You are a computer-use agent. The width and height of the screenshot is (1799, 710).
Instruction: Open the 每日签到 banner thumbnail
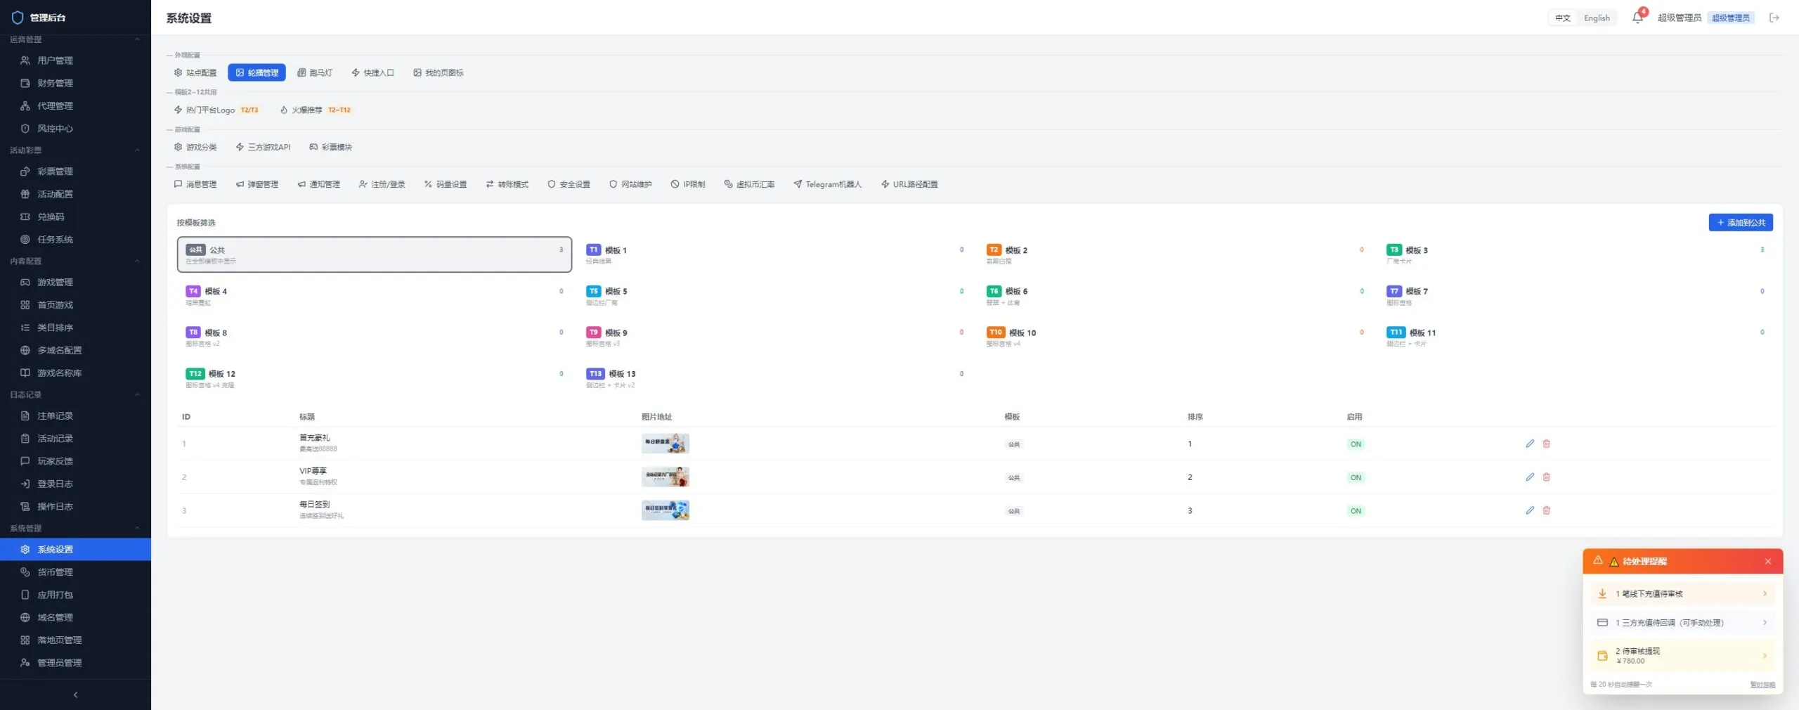click(x=665, y=510)
